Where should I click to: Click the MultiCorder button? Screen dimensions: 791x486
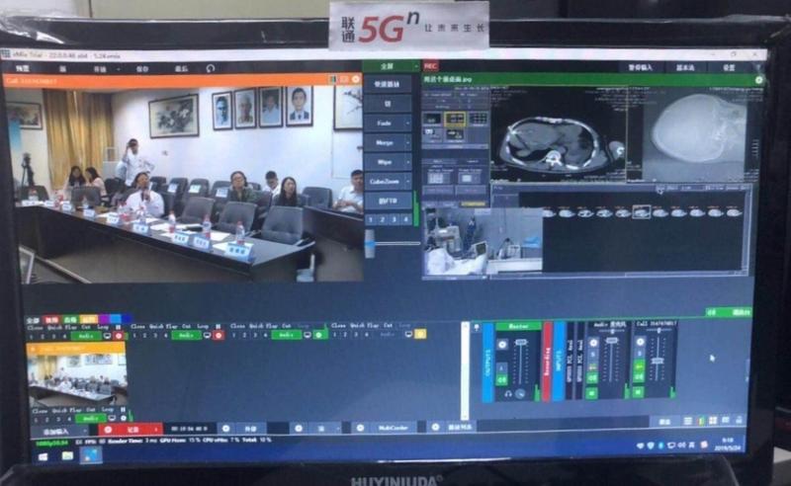(x=393, y=428)
